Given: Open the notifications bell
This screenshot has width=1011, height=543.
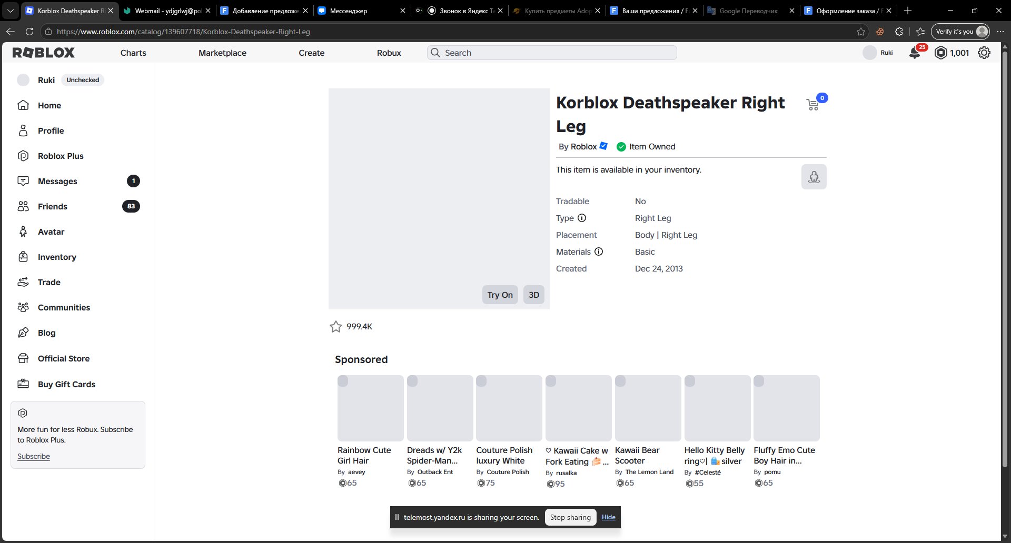Looking at the screenshot, I should click(915, 53).
